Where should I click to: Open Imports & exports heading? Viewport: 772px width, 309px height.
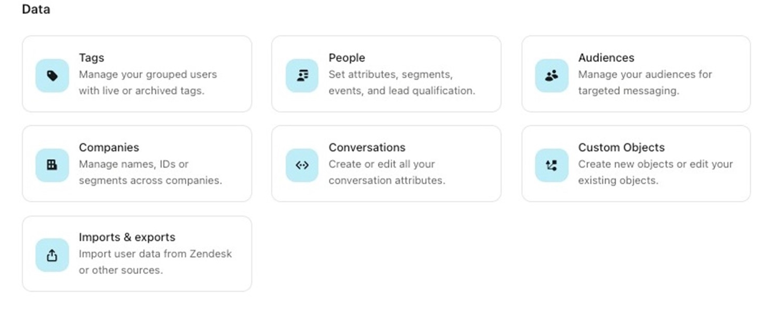coord(127,237)
